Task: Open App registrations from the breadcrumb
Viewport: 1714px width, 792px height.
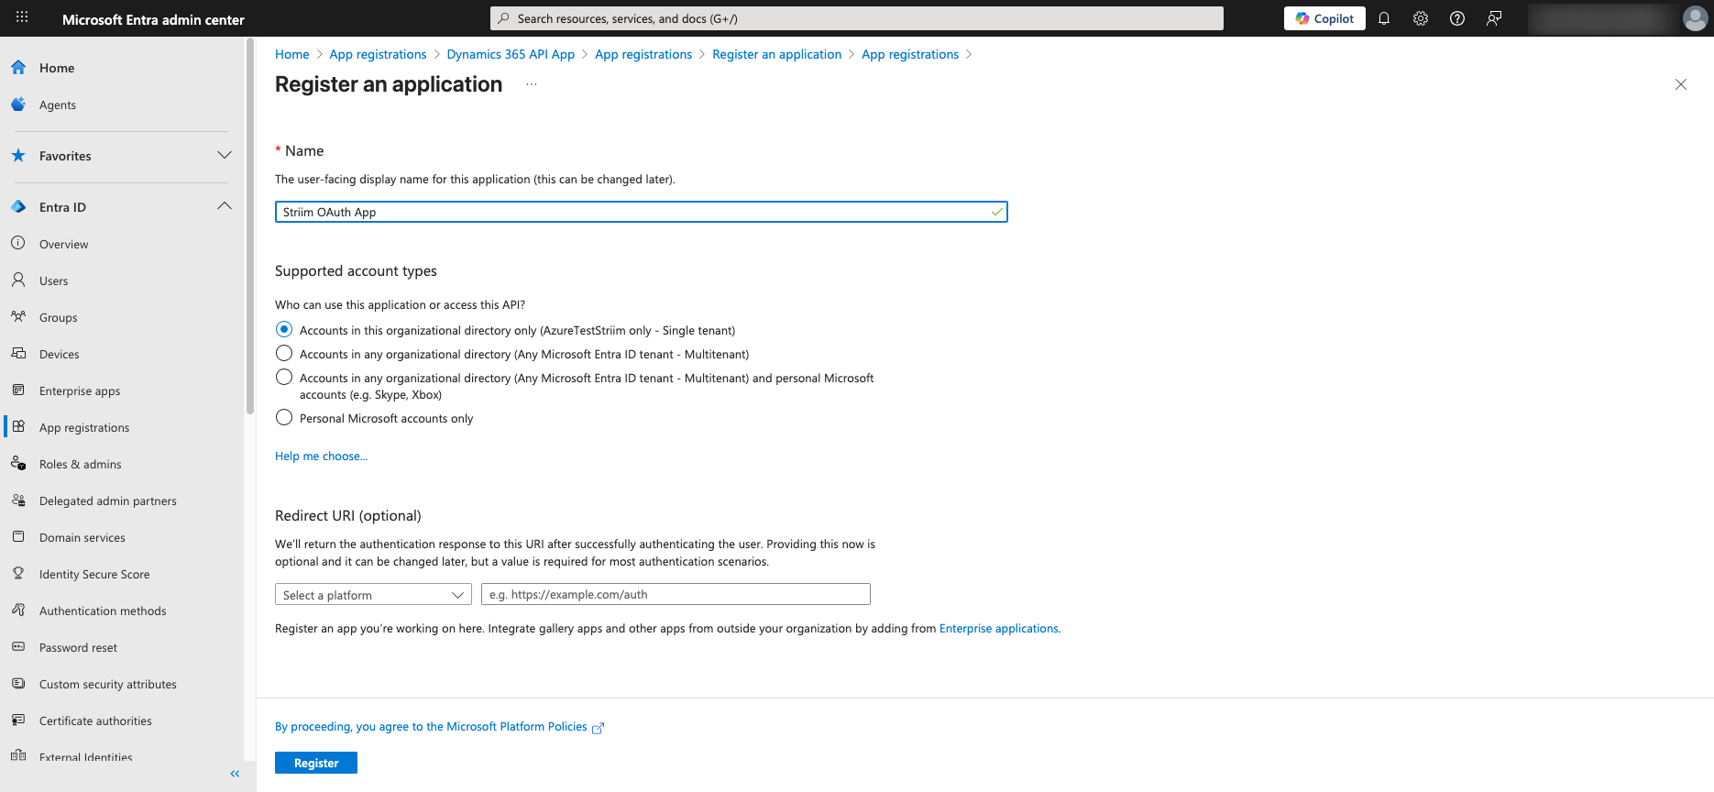Action: pos(378,54)
